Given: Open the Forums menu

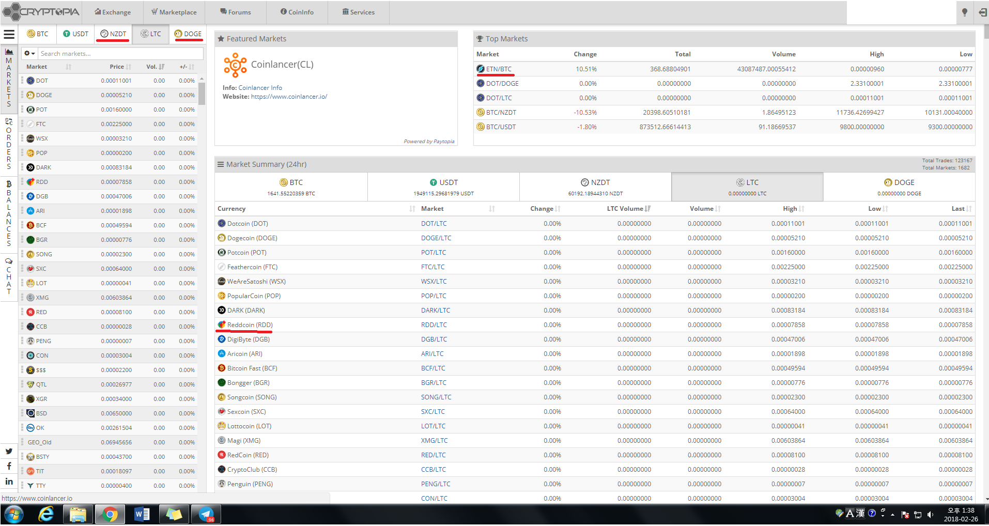Looking at the screenshot, I should tap(235, 12).
